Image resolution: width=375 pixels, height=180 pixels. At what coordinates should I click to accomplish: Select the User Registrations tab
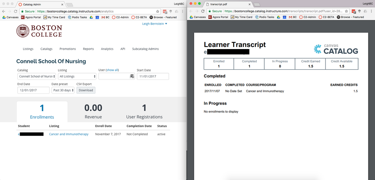click(144, 112)
